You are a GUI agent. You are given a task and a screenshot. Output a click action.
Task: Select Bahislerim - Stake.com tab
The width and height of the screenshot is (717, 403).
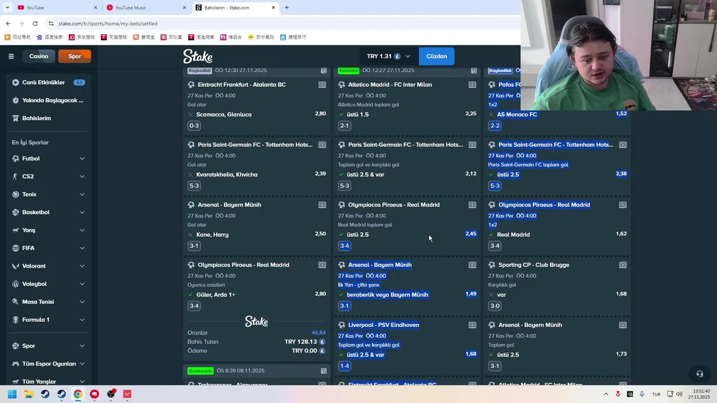(x=235, y=7)
